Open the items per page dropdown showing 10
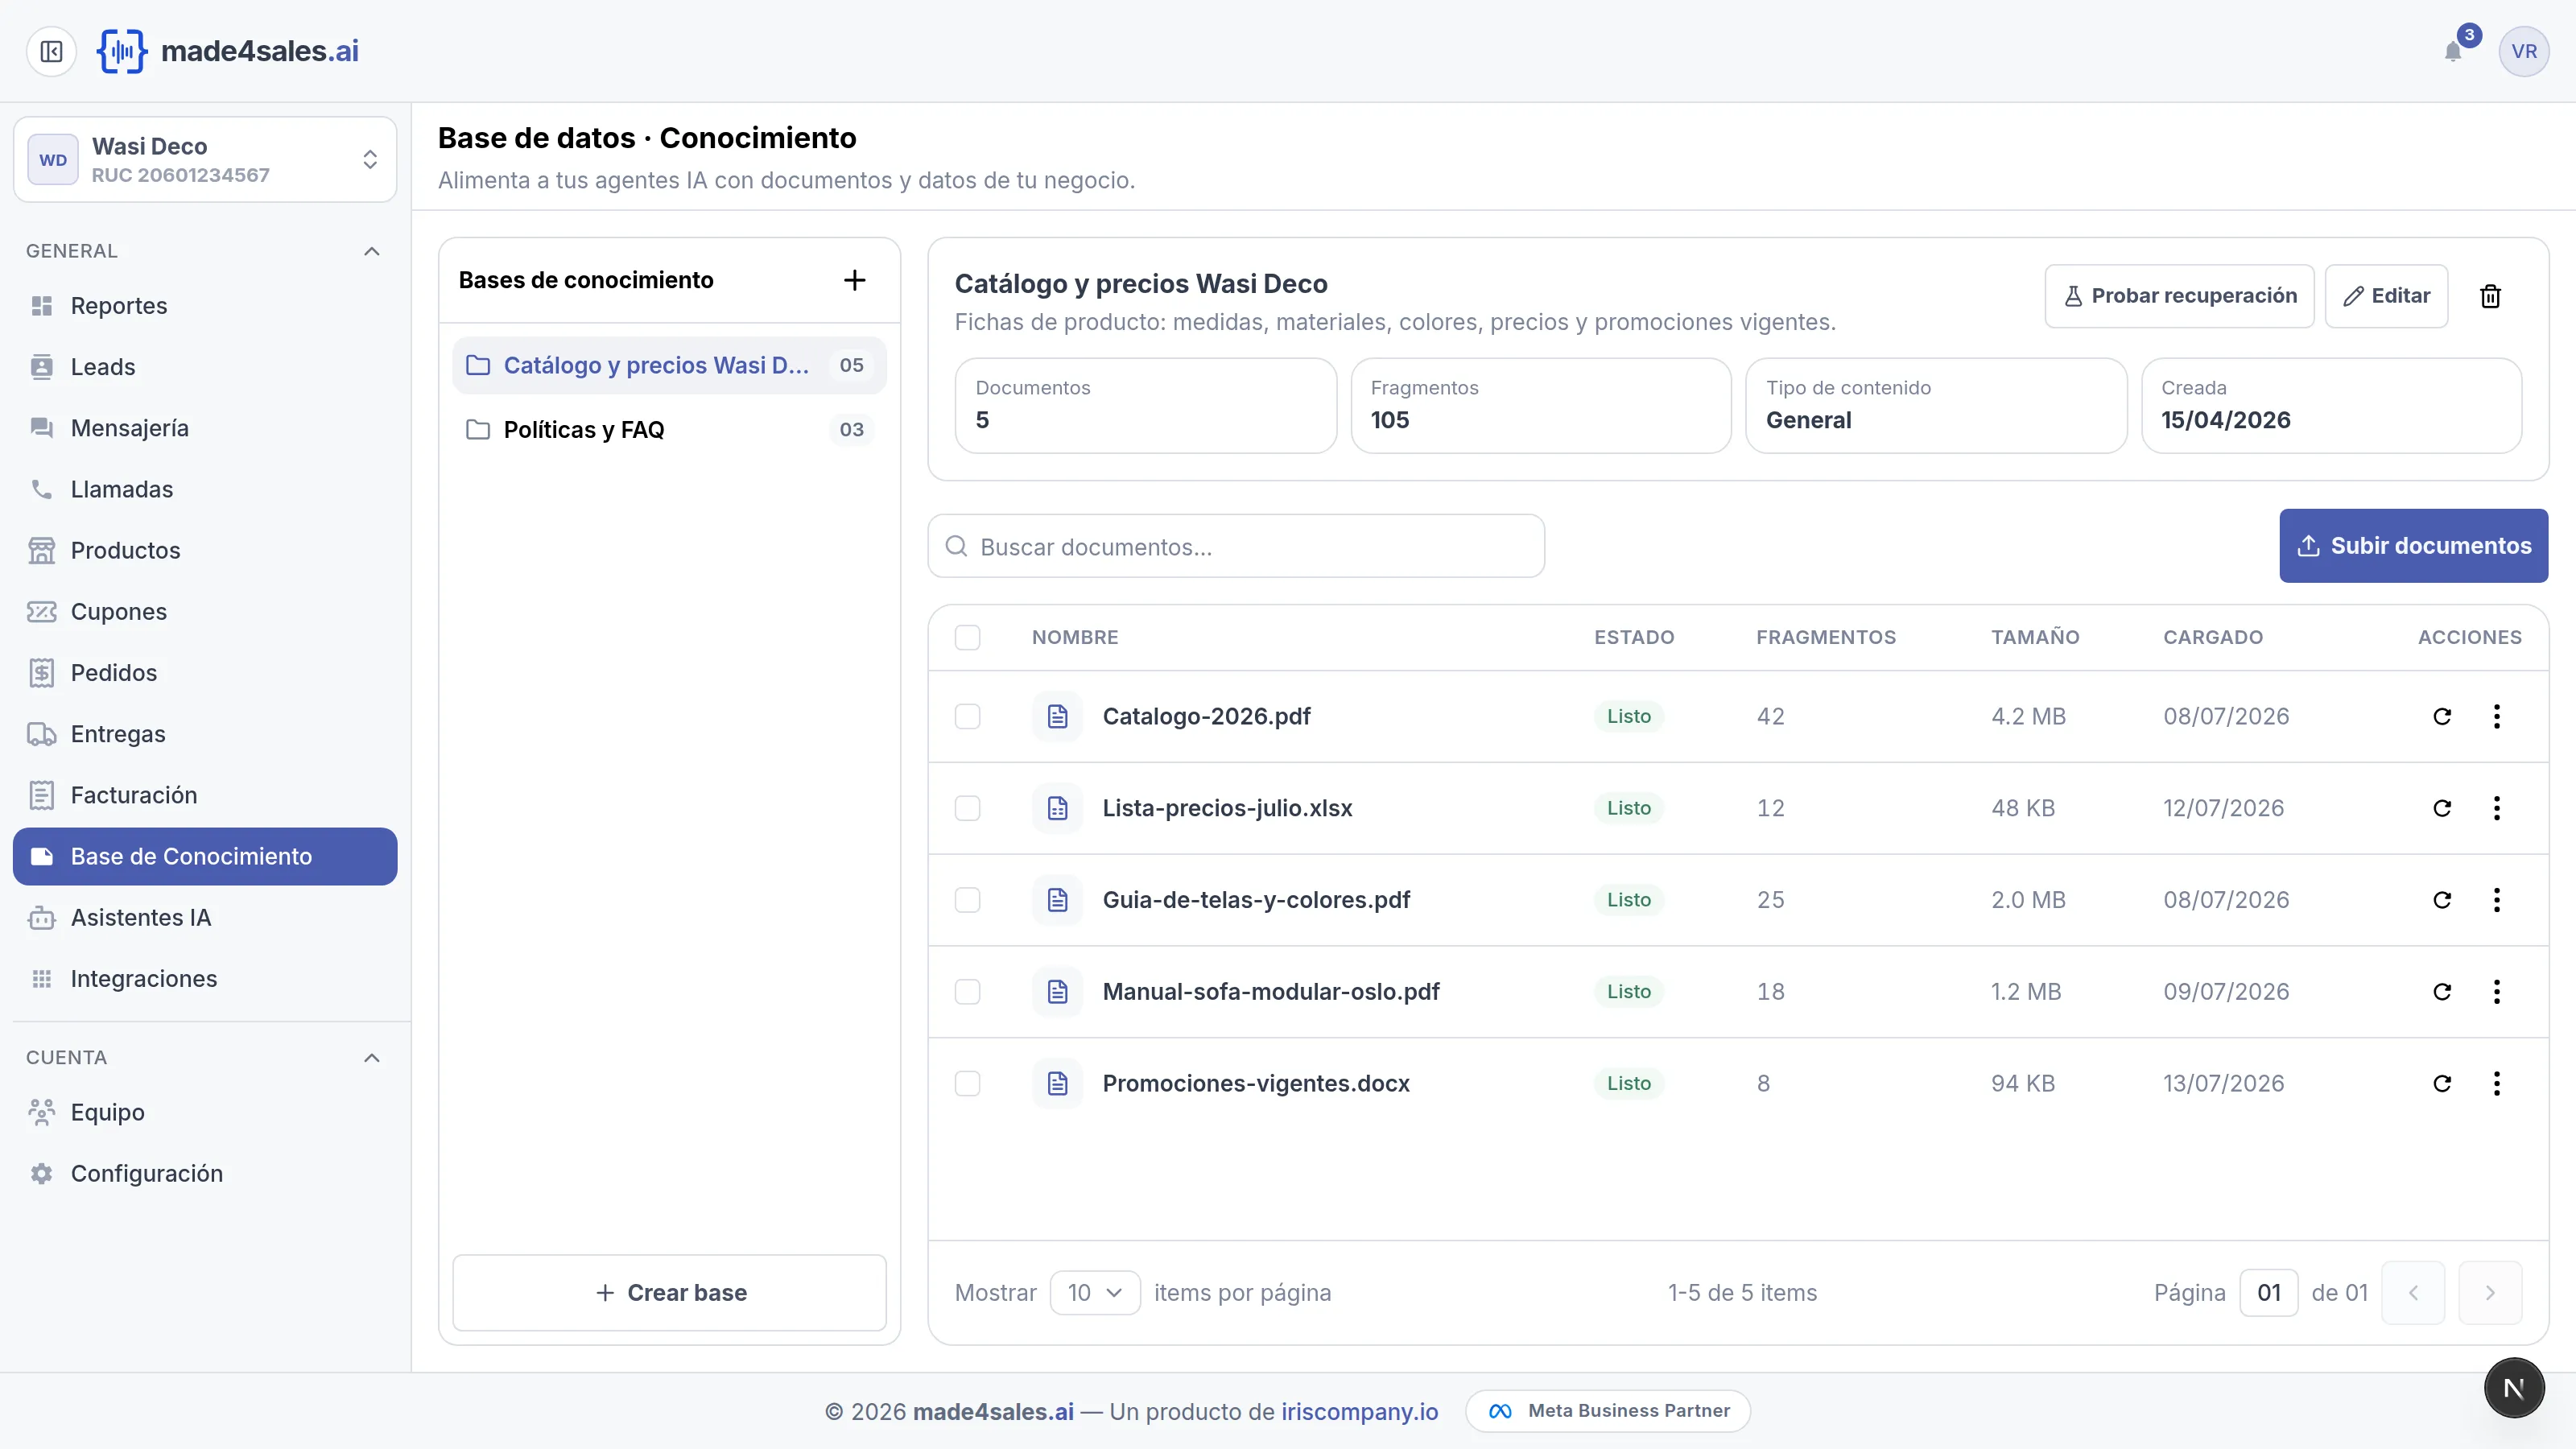Viewport: 2576px width, 1449px height. tap(1095, 1293)
